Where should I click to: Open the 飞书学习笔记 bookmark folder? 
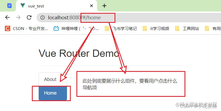121,28
